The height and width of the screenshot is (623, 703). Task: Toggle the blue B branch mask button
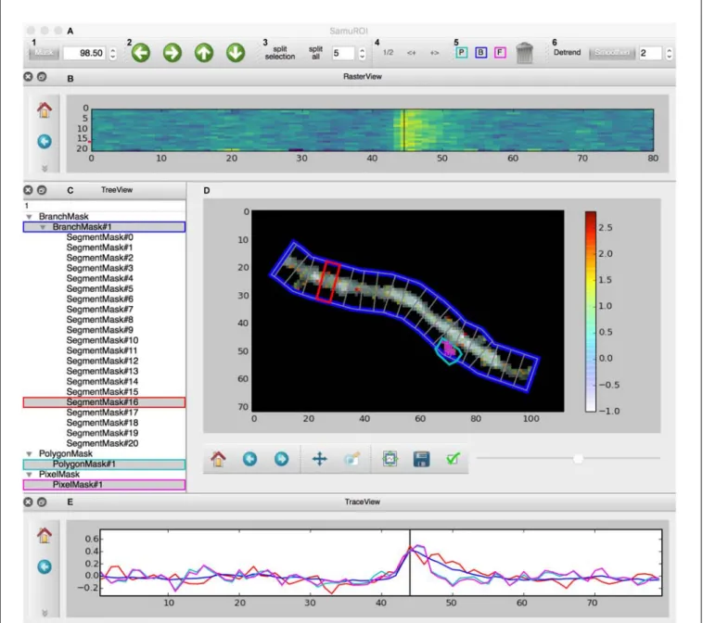coord(480,53)
